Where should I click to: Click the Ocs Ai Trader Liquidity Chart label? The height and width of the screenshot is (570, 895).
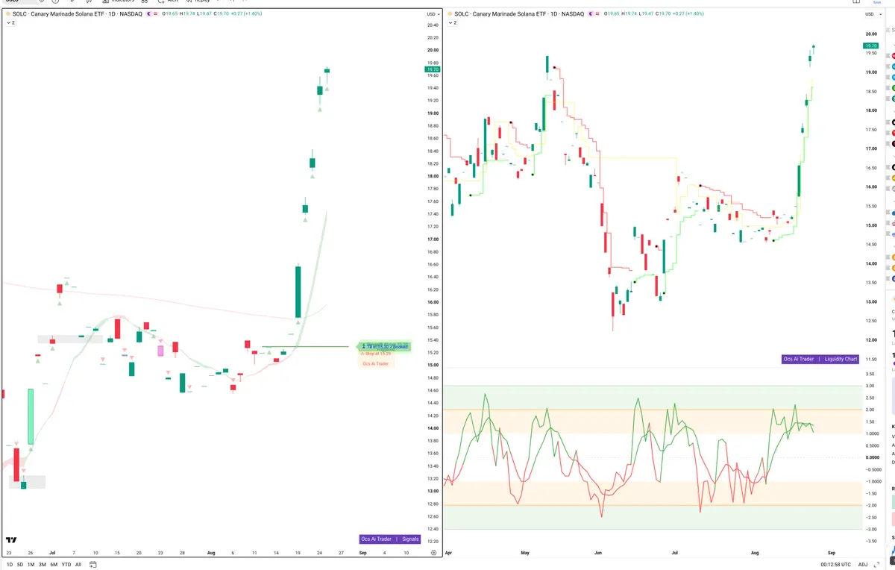tap(820, 359)
